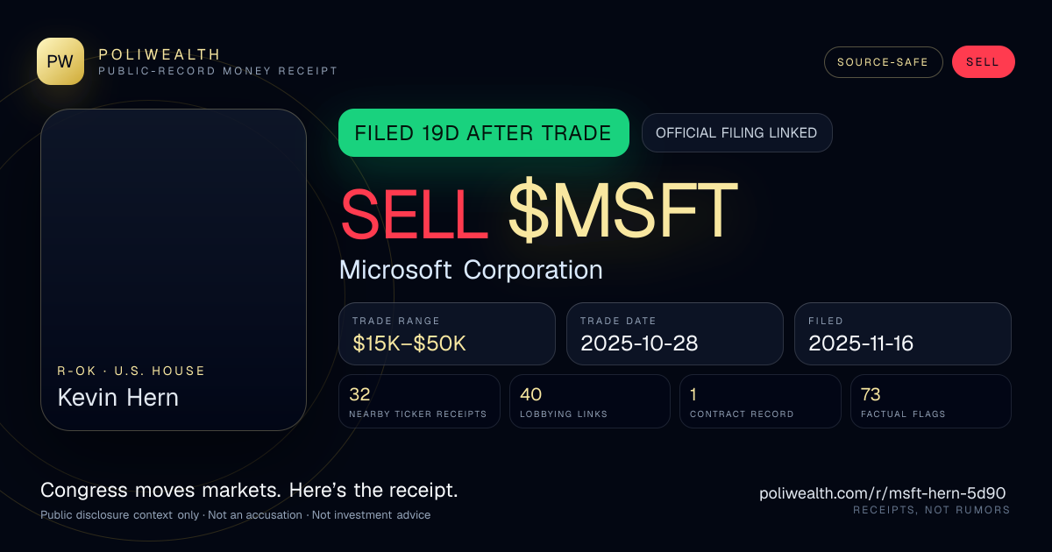This screenshot has height=552, width=1052.
Task: Click the Filed 2025-11-16 card
Action: coord(903,334)
